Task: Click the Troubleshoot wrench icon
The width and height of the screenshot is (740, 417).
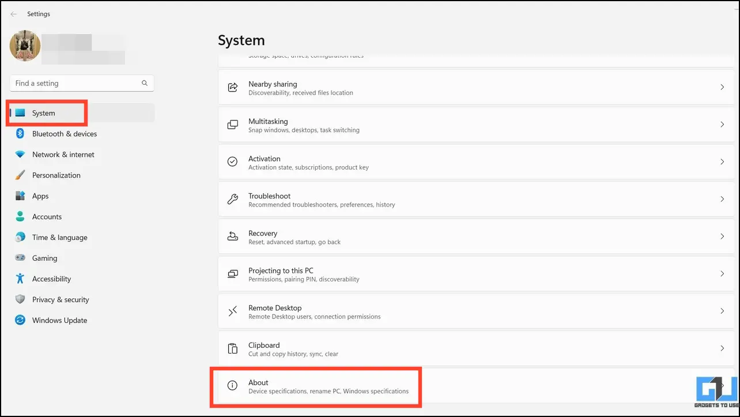Action: (x=233, y=199)
